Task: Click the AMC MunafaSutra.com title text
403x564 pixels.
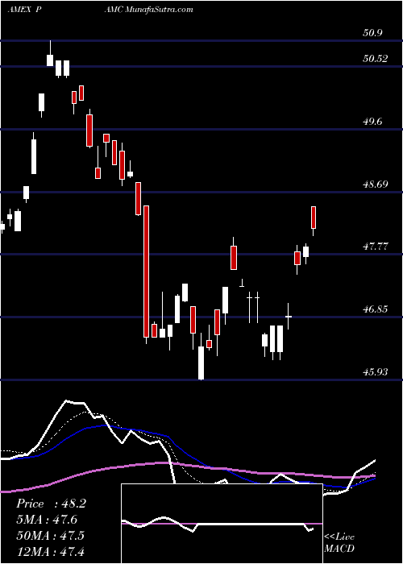Action: point(148,10)
